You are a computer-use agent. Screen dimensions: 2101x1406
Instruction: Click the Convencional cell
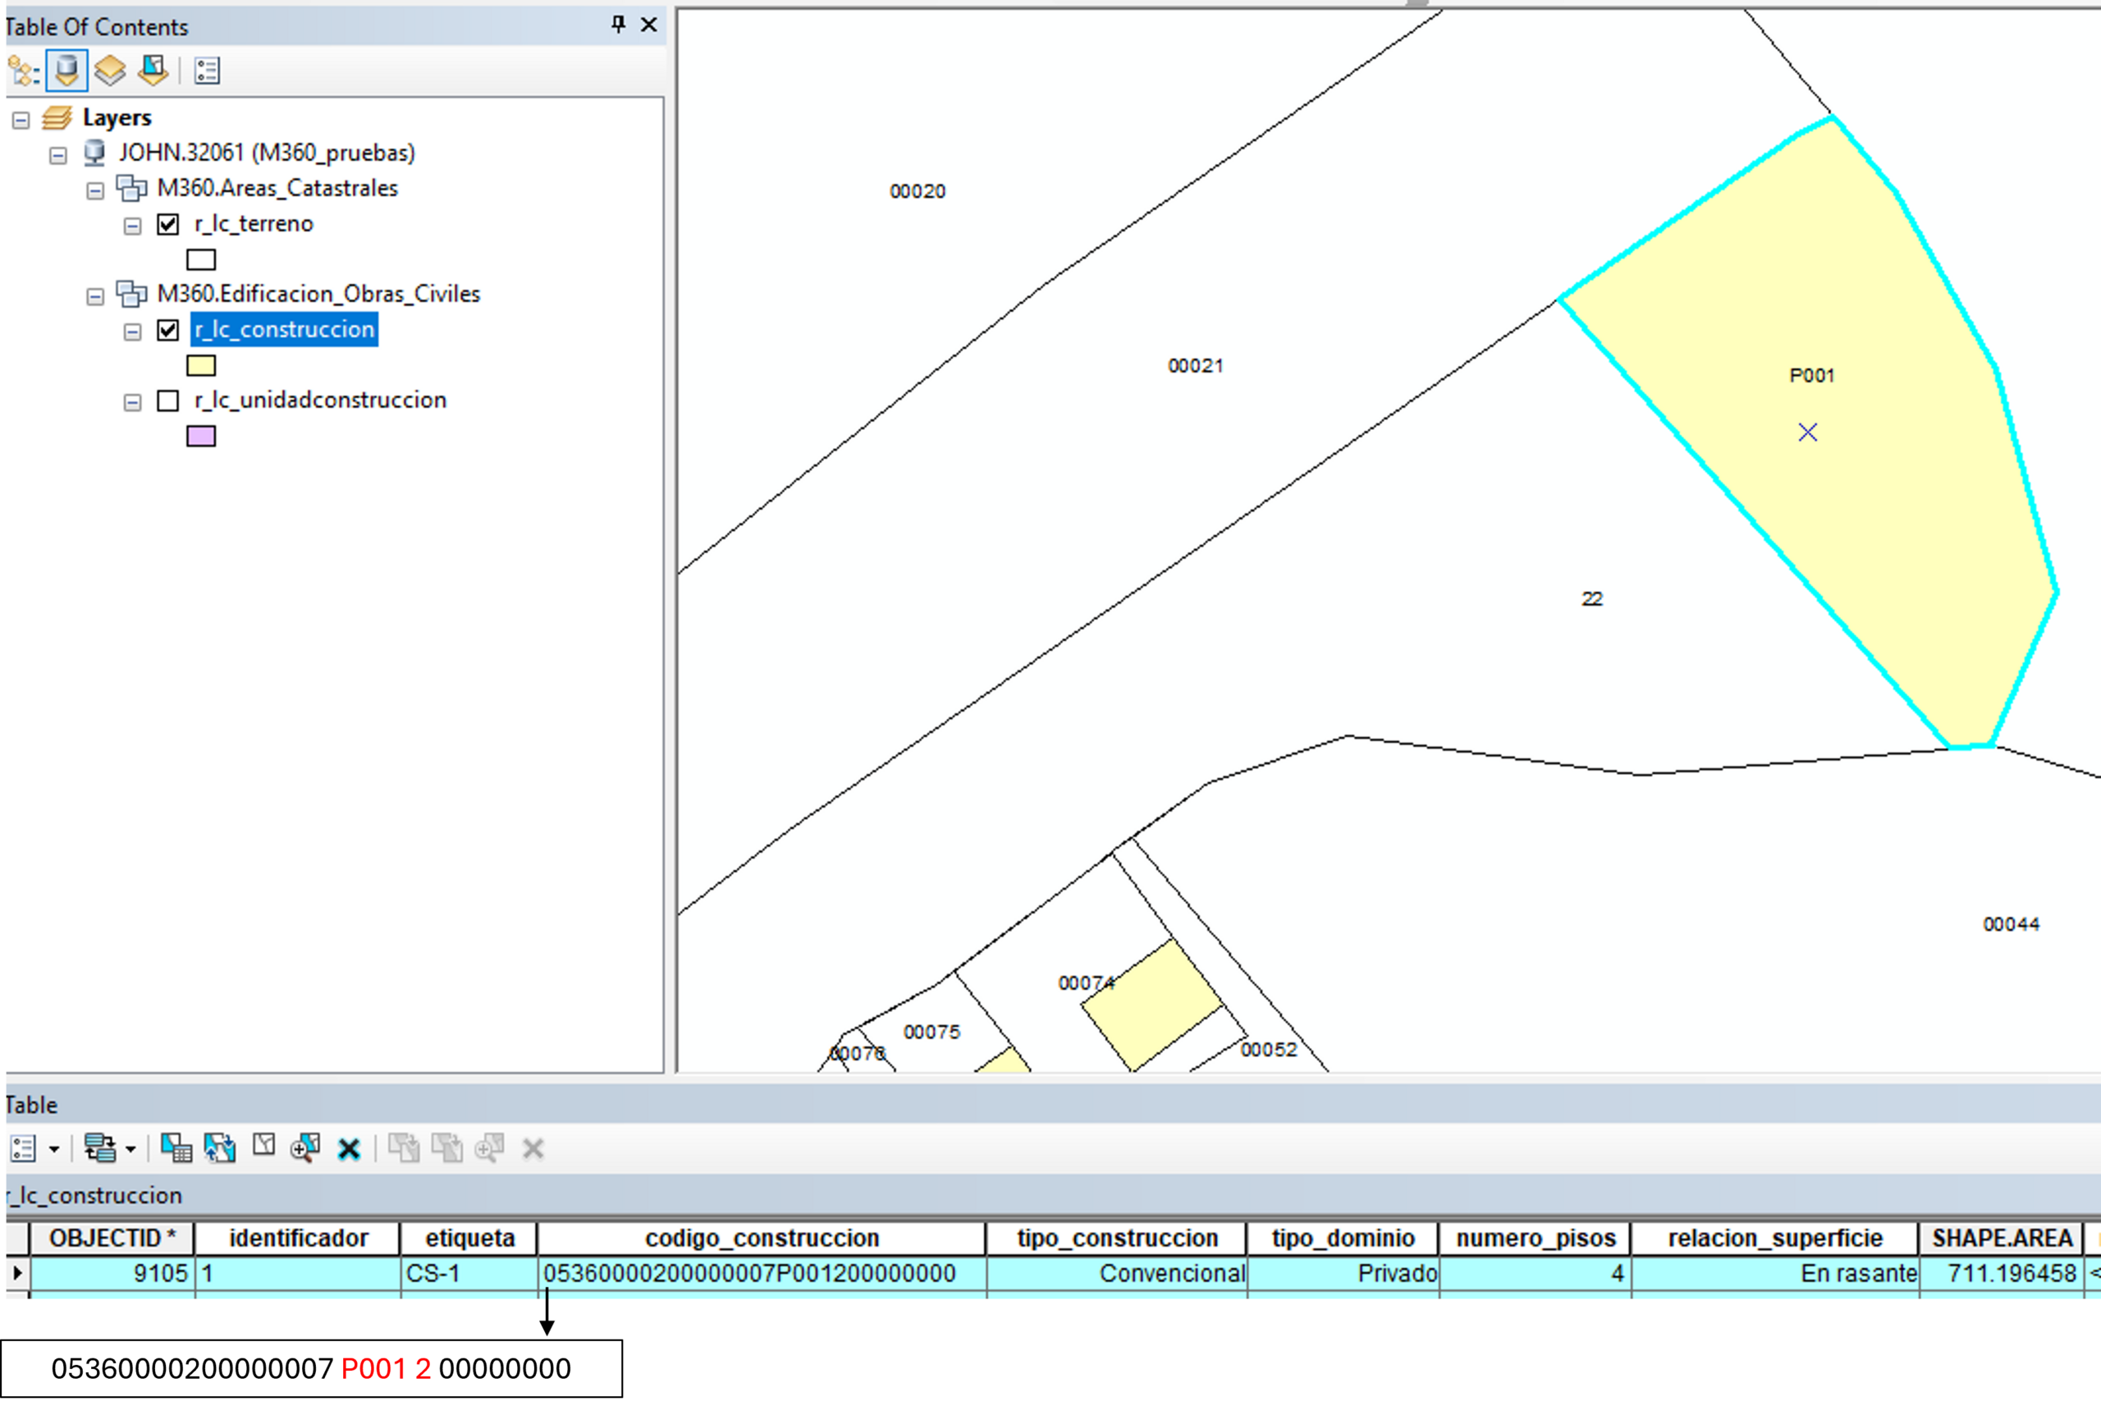click(x=1117, y=1273)
